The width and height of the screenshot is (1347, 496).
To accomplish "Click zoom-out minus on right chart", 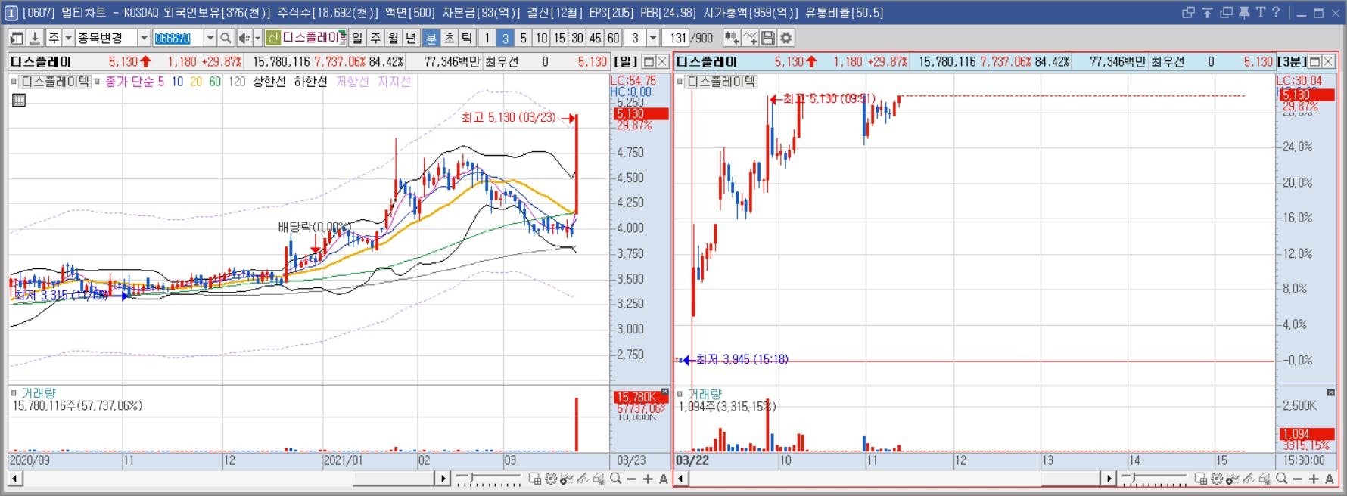I will click(x=1297, y=479).
